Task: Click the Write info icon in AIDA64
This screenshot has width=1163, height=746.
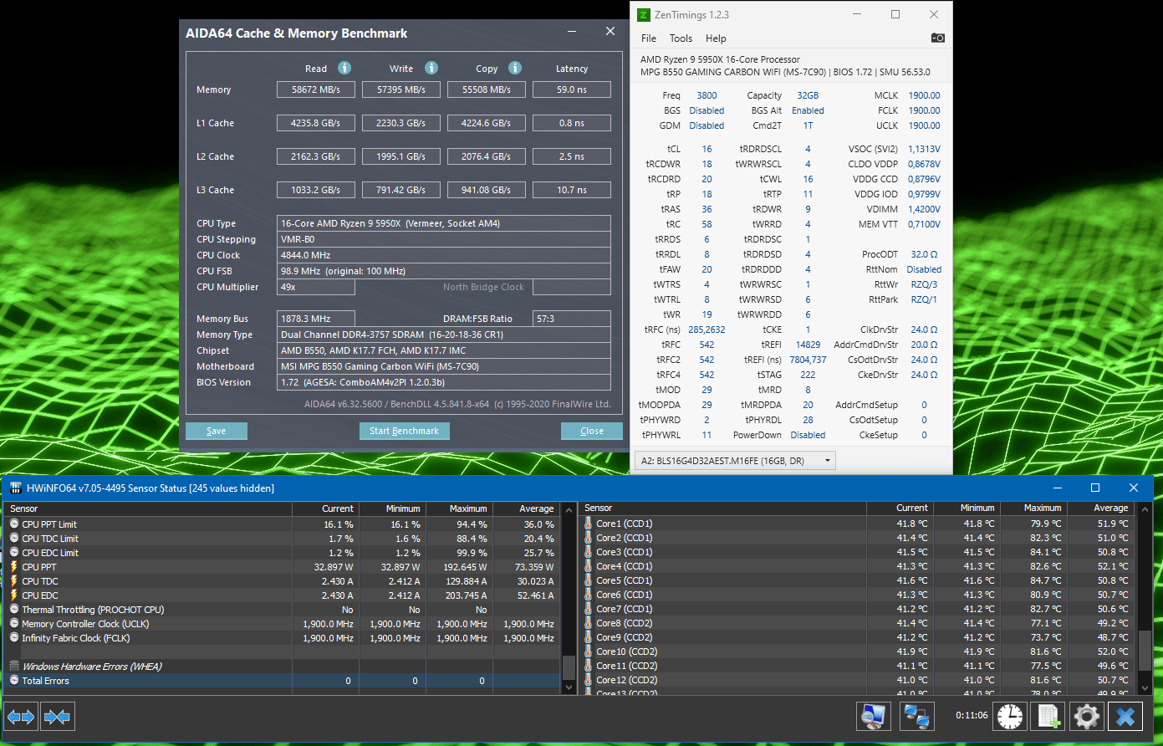Action: coord(431,68)
